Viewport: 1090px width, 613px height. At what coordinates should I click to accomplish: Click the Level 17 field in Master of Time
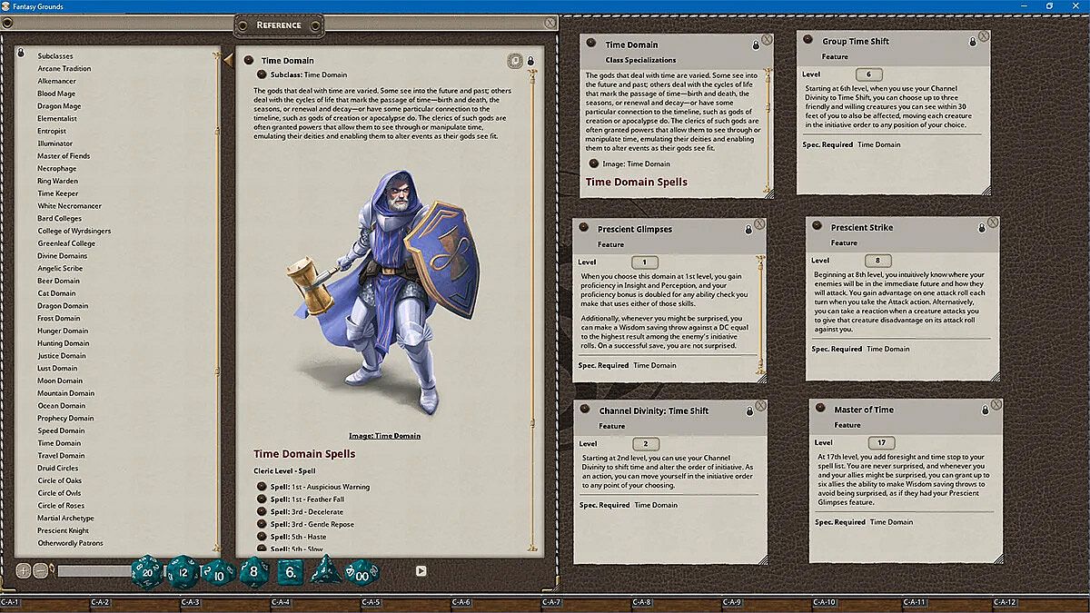(881, 443)
